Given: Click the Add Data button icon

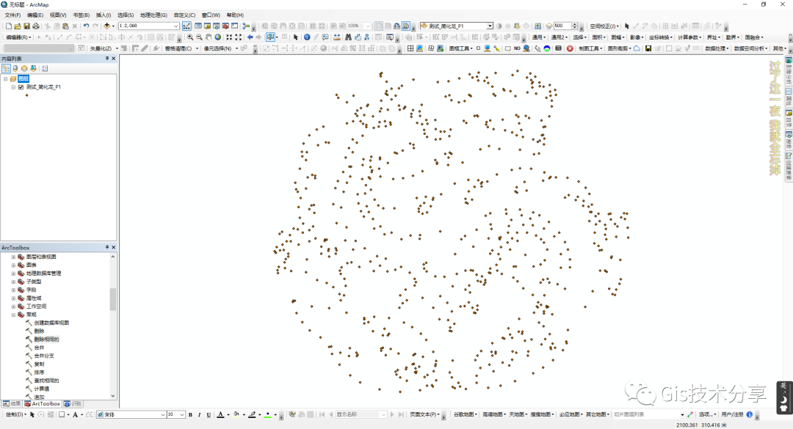Looking at the screenshot, I should coord(107,26).
